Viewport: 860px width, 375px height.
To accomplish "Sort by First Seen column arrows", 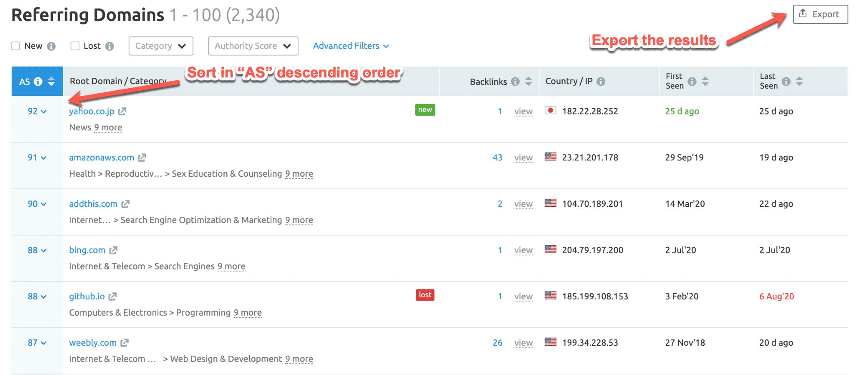I will tap(705, 81).
